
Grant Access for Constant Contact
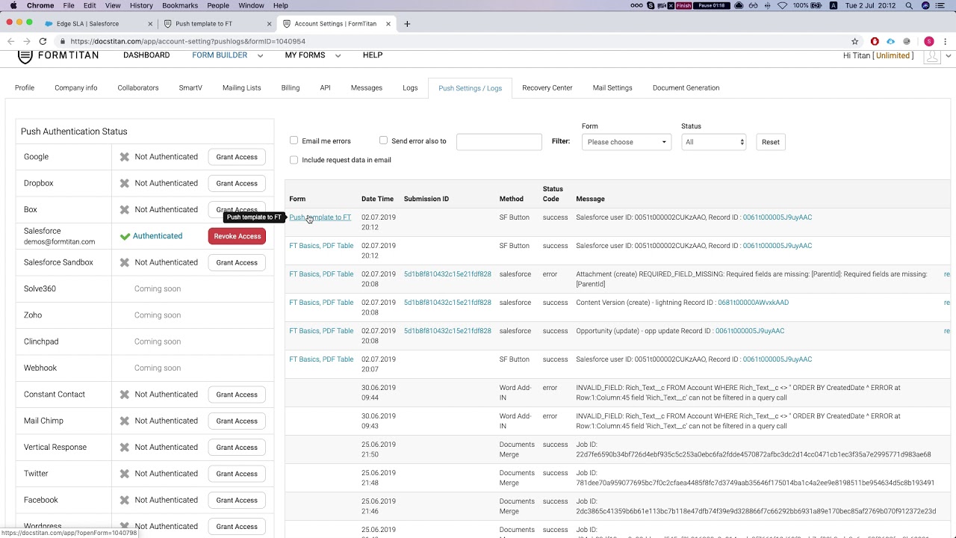coord(237,395)
